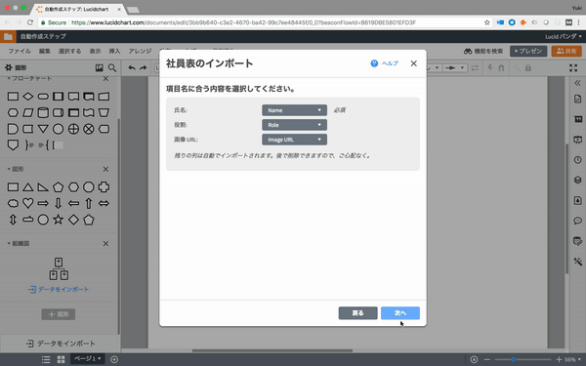Collapse the right dock with chevrons

[x=577, y=83]
